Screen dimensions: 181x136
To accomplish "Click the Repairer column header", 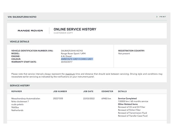I will point(16,92).
